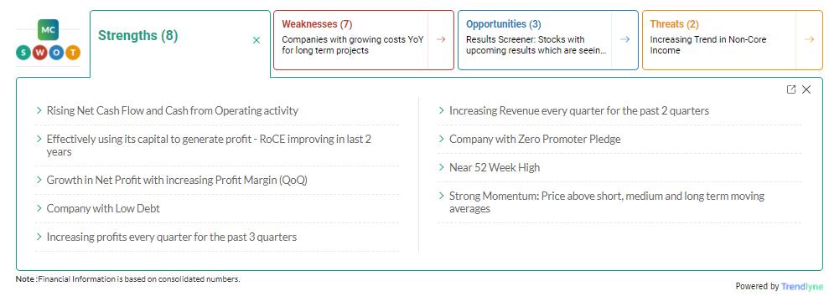Expand Weaknesses using the red arrow

point(441,39)
